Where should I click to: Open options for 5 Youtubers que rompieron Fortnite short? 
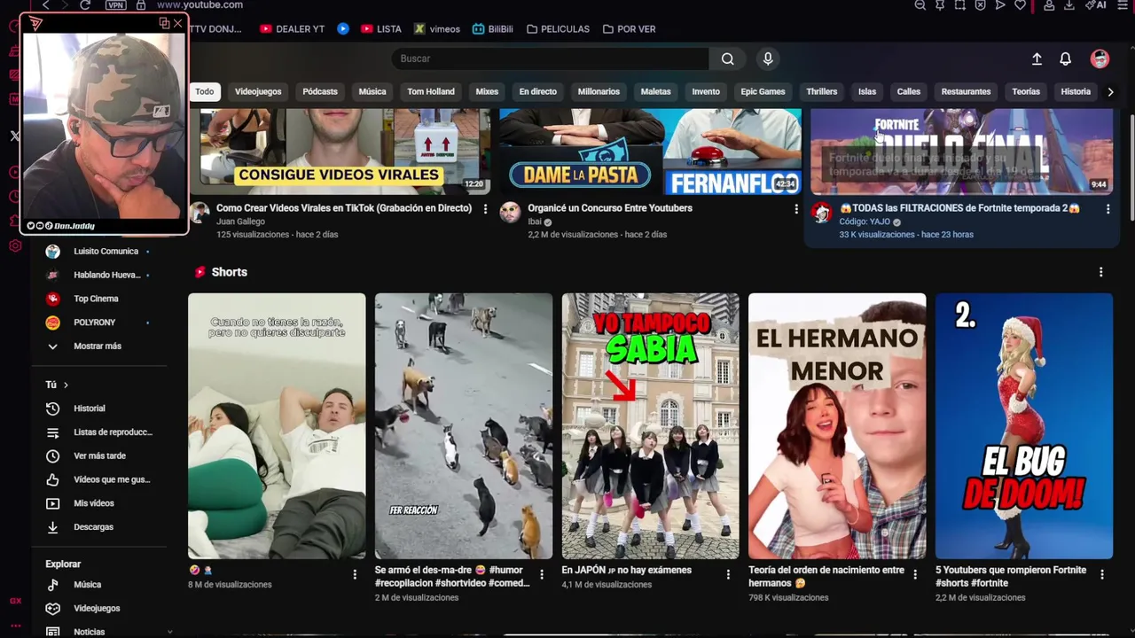click(x=1102, y=574)
